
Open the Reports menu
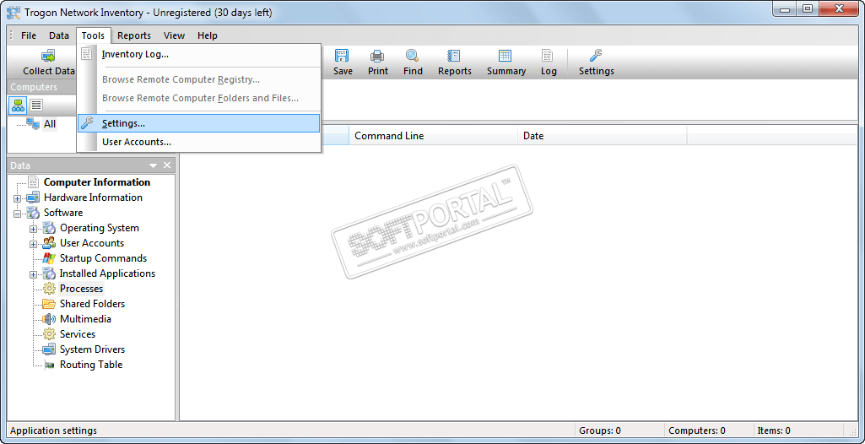pyautogui.click(x=134, y=35)
